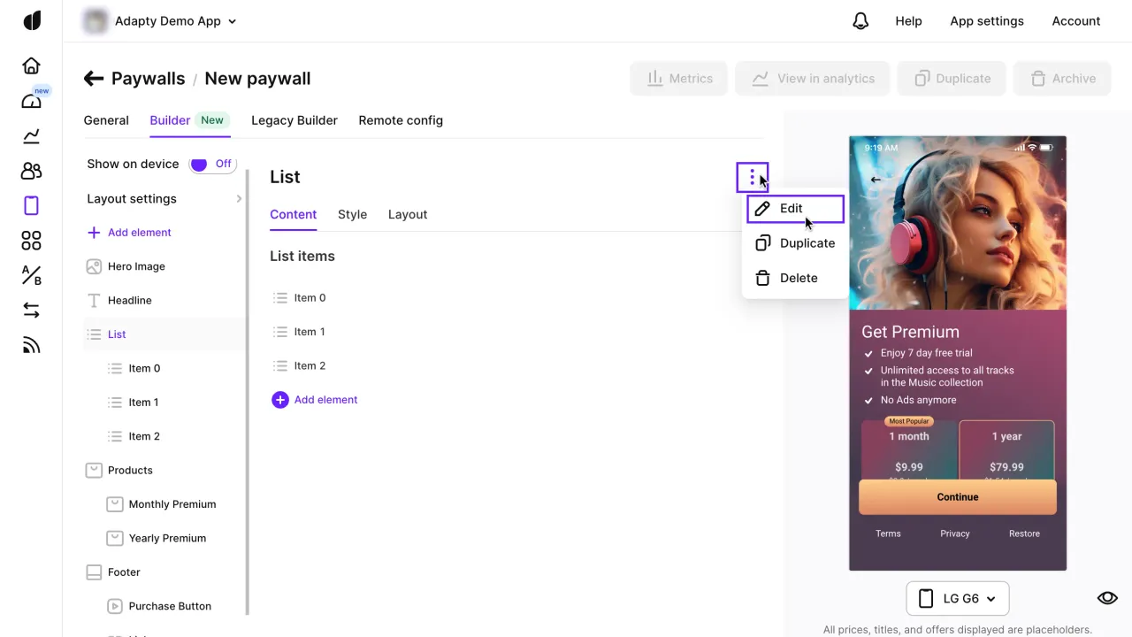
Task: Select the Style tab
Action: (x=352, y=214)
